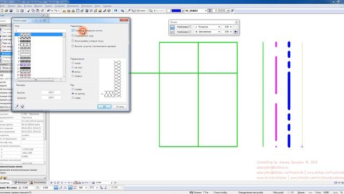This screenshot has width=344, height=194.
Task: Click the pipette icon in the pattern line dialog
Action: (x=17, y=107)
